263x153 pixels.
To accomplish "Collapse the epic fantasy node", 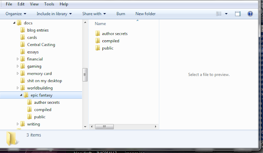I will pyautogui.click(x=21, y=95).
